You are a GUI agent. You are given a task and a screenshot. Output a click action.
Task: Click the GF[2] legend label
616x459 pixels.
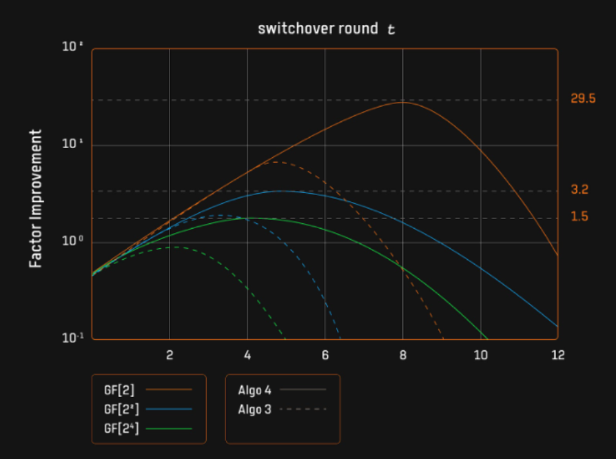[115, 389]
